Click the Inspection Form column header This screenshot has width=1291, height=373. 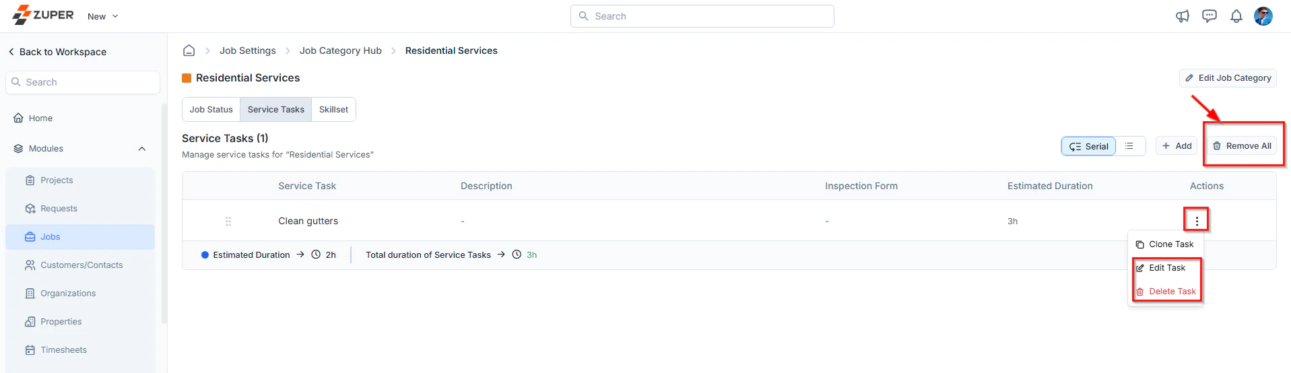point(861,186)
